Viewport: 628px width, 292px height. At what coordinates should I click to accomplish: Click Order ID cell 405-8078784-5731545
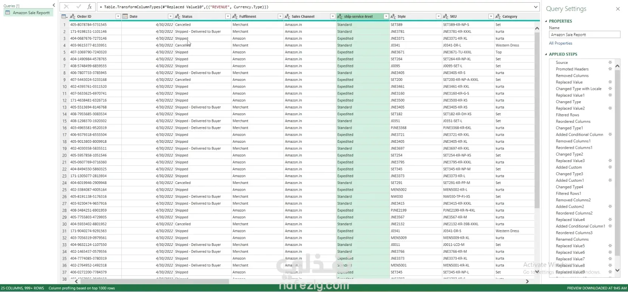(x=88, y=25)
